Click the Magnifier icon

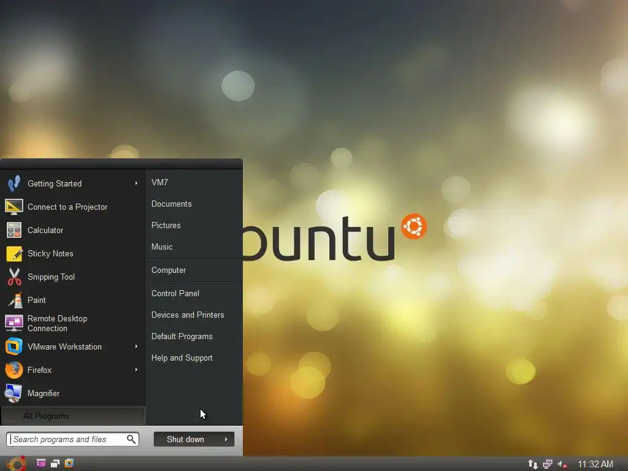(13, 393)
